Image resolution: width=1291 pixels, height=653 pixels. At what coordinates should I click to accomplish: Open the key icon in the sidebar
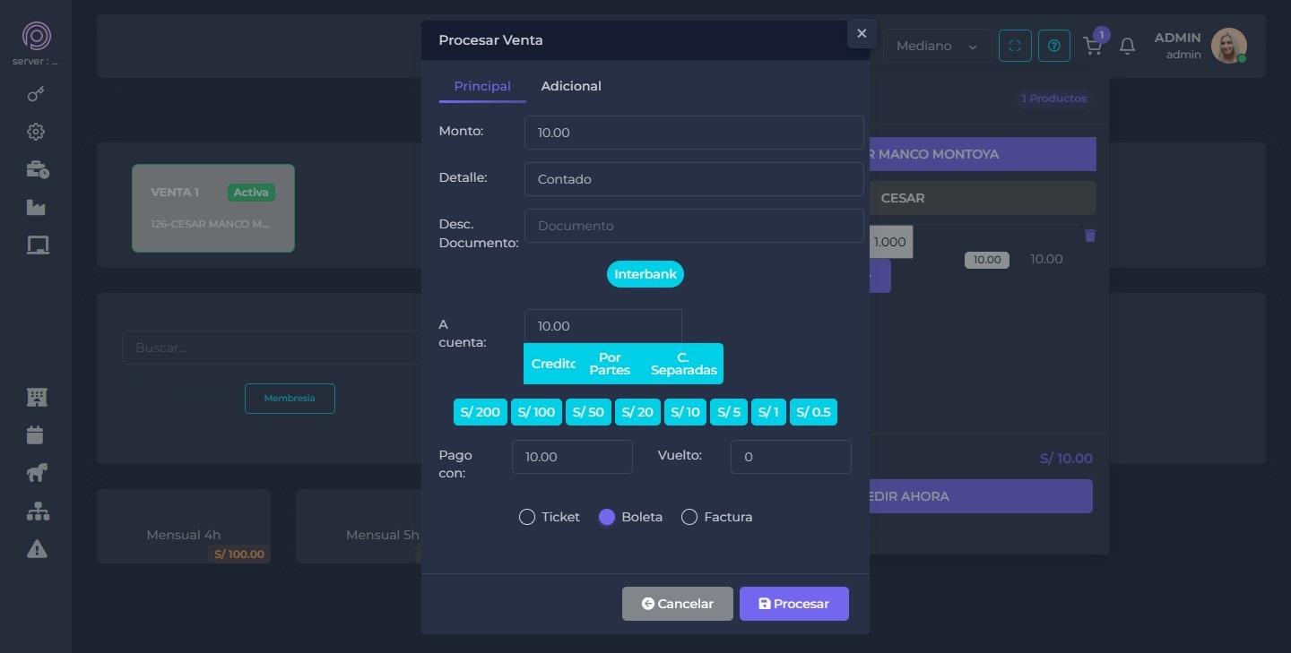click(x=36, y=94)
